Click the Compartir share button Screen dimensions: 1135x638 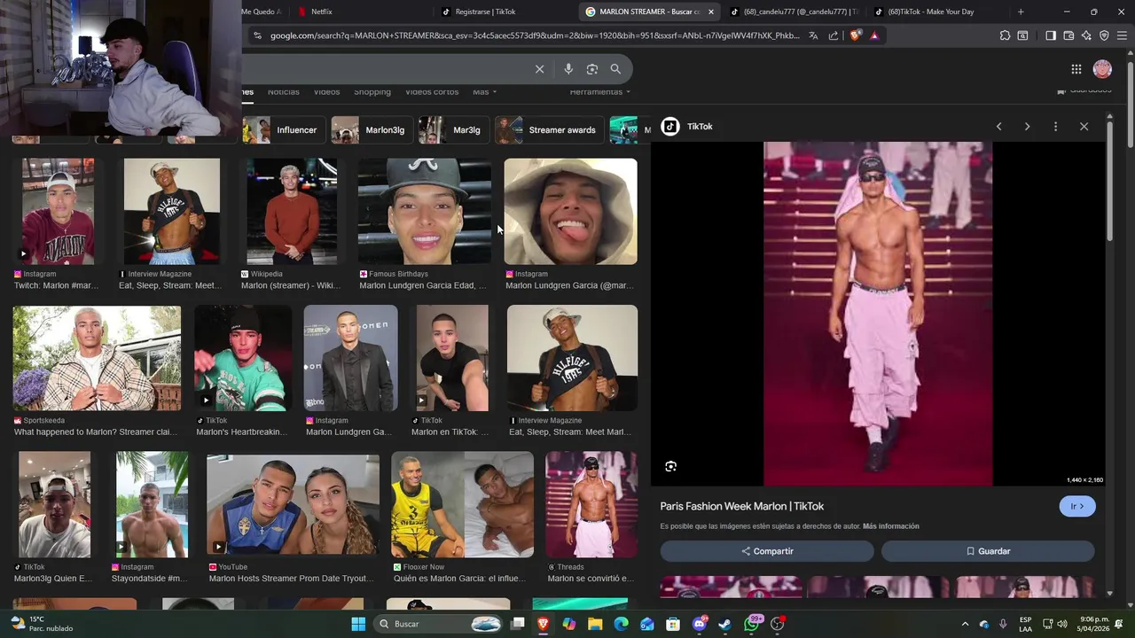767,551
